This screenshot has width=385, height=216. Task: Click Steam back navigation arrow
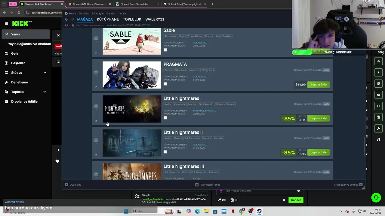(x=66, y=19)
